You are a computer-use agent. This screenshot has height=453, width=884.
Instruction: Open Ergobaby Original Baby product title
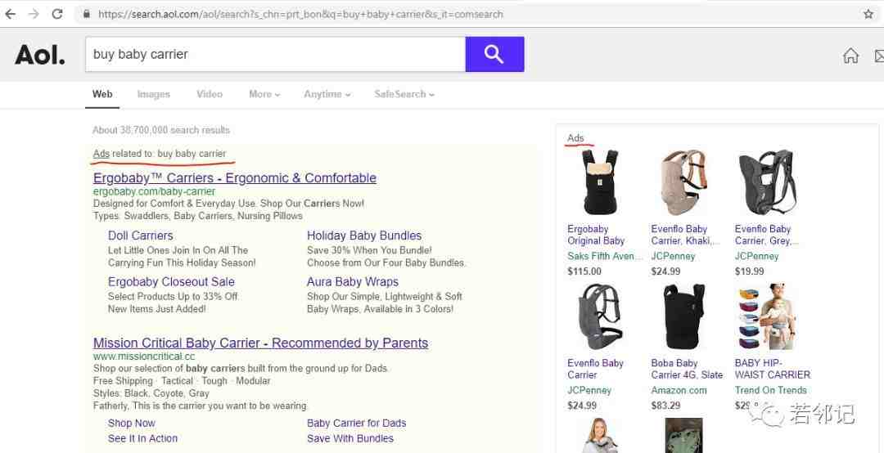click(x=596, y=235)
